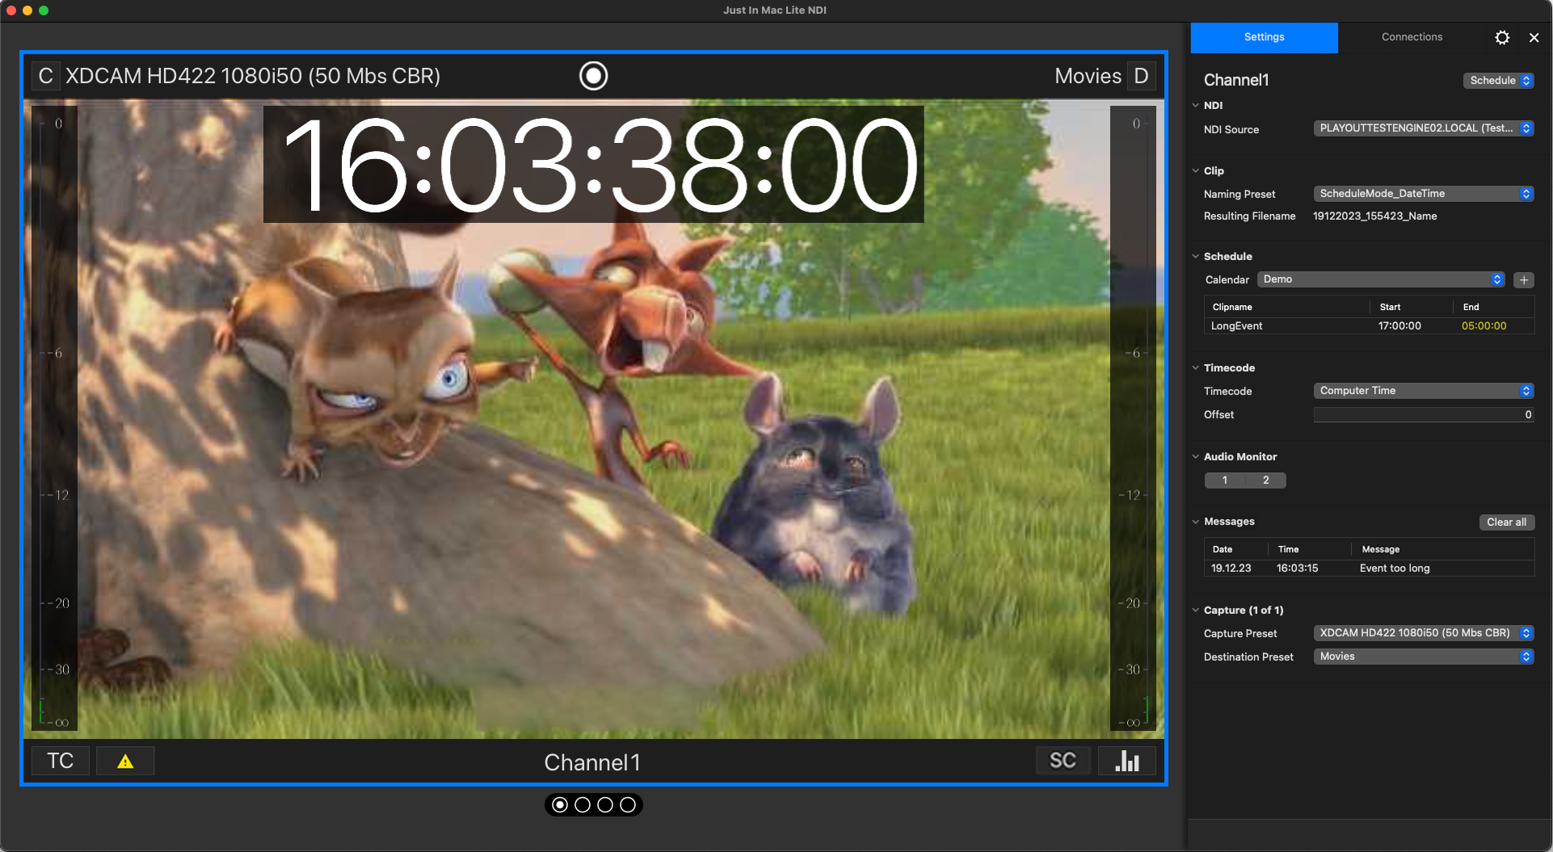The width and height of the screenshot is (1553, 852).
Task: Select the first channel page dot
Action: pos(560,805)
